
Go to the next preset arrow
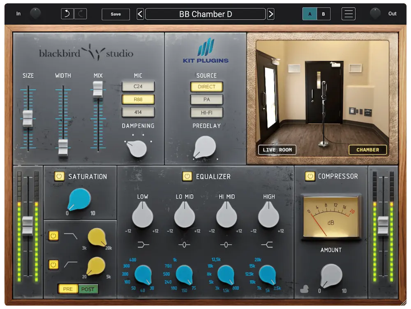pos(271,14)
